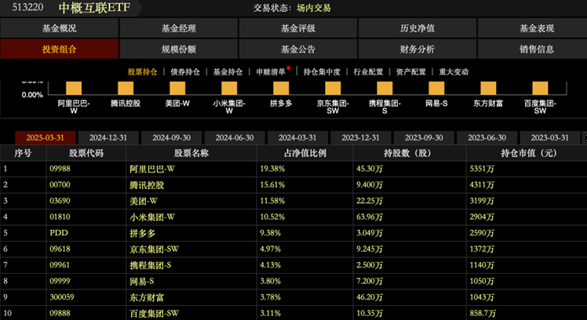Click the 19.38% net value ratio cell
587x320 pixels.
click(272, 169)
